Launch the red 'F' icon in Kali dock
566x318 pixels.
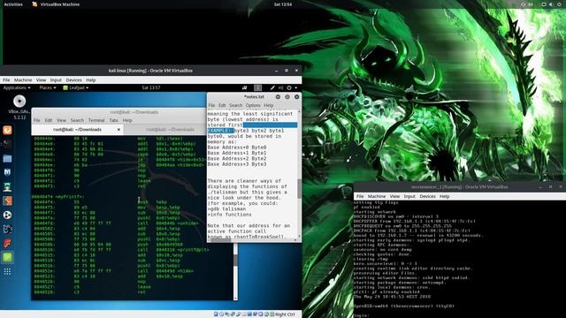(x=7, y=243)
